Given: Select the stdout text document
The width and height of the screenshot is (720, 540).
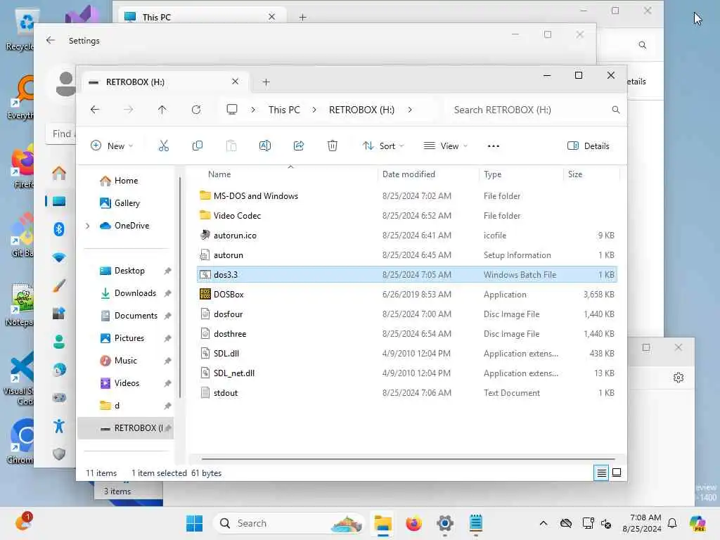Looking at the screenshot, I should coord(407,393).
